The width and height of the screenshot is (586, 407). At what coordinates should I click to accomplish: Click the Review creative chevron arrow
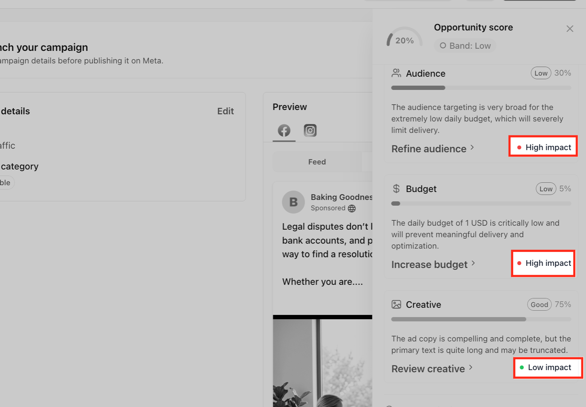471,368
